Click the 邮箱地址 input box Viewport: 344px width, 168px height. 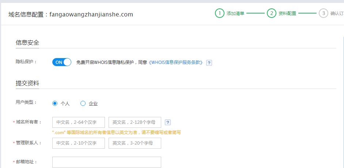coord(107,162)
